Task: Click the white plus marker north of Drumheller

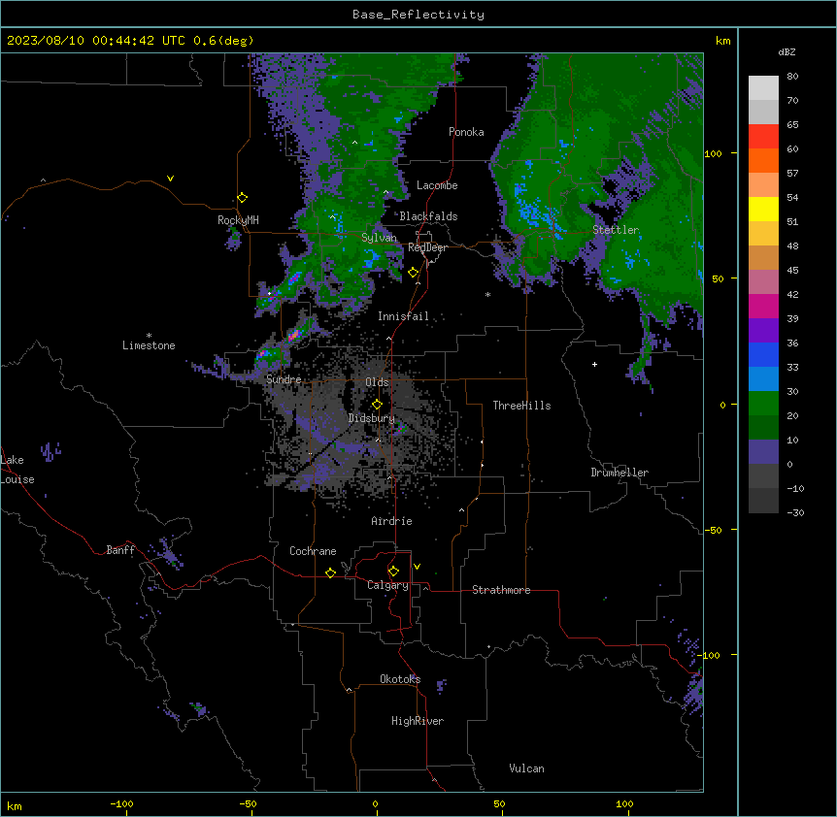Action: (594, 364)
